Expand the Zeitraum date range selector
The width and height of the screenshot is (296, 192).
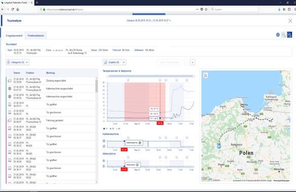pos(149,21)
